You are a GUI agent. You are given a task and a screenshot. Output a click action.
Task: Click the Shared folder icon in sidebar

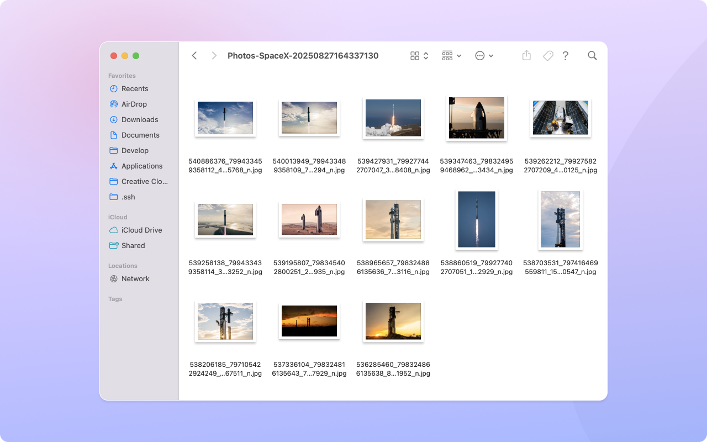point(114,245)
